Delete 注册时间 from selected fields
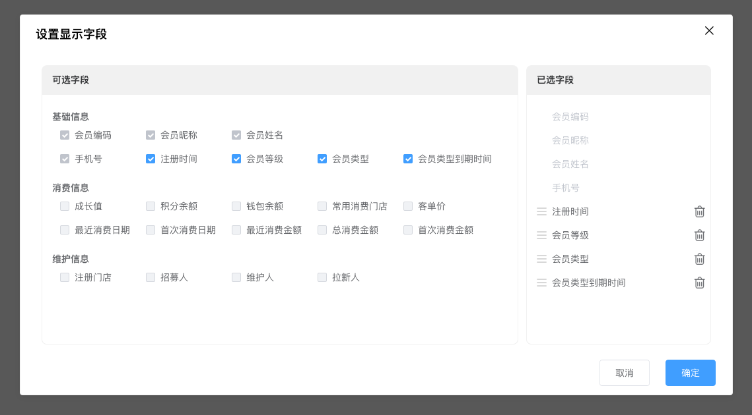Screen dimensions: 752x415 click(x=699, y=211)
